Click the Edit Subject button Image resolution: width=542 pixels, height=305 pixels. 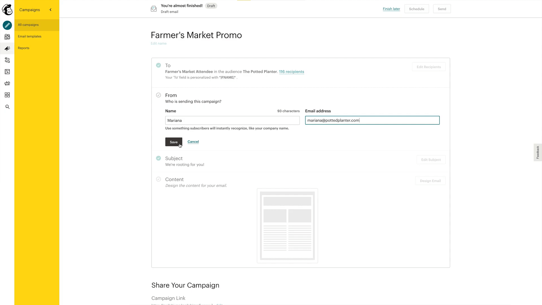[x=431, y=160]
